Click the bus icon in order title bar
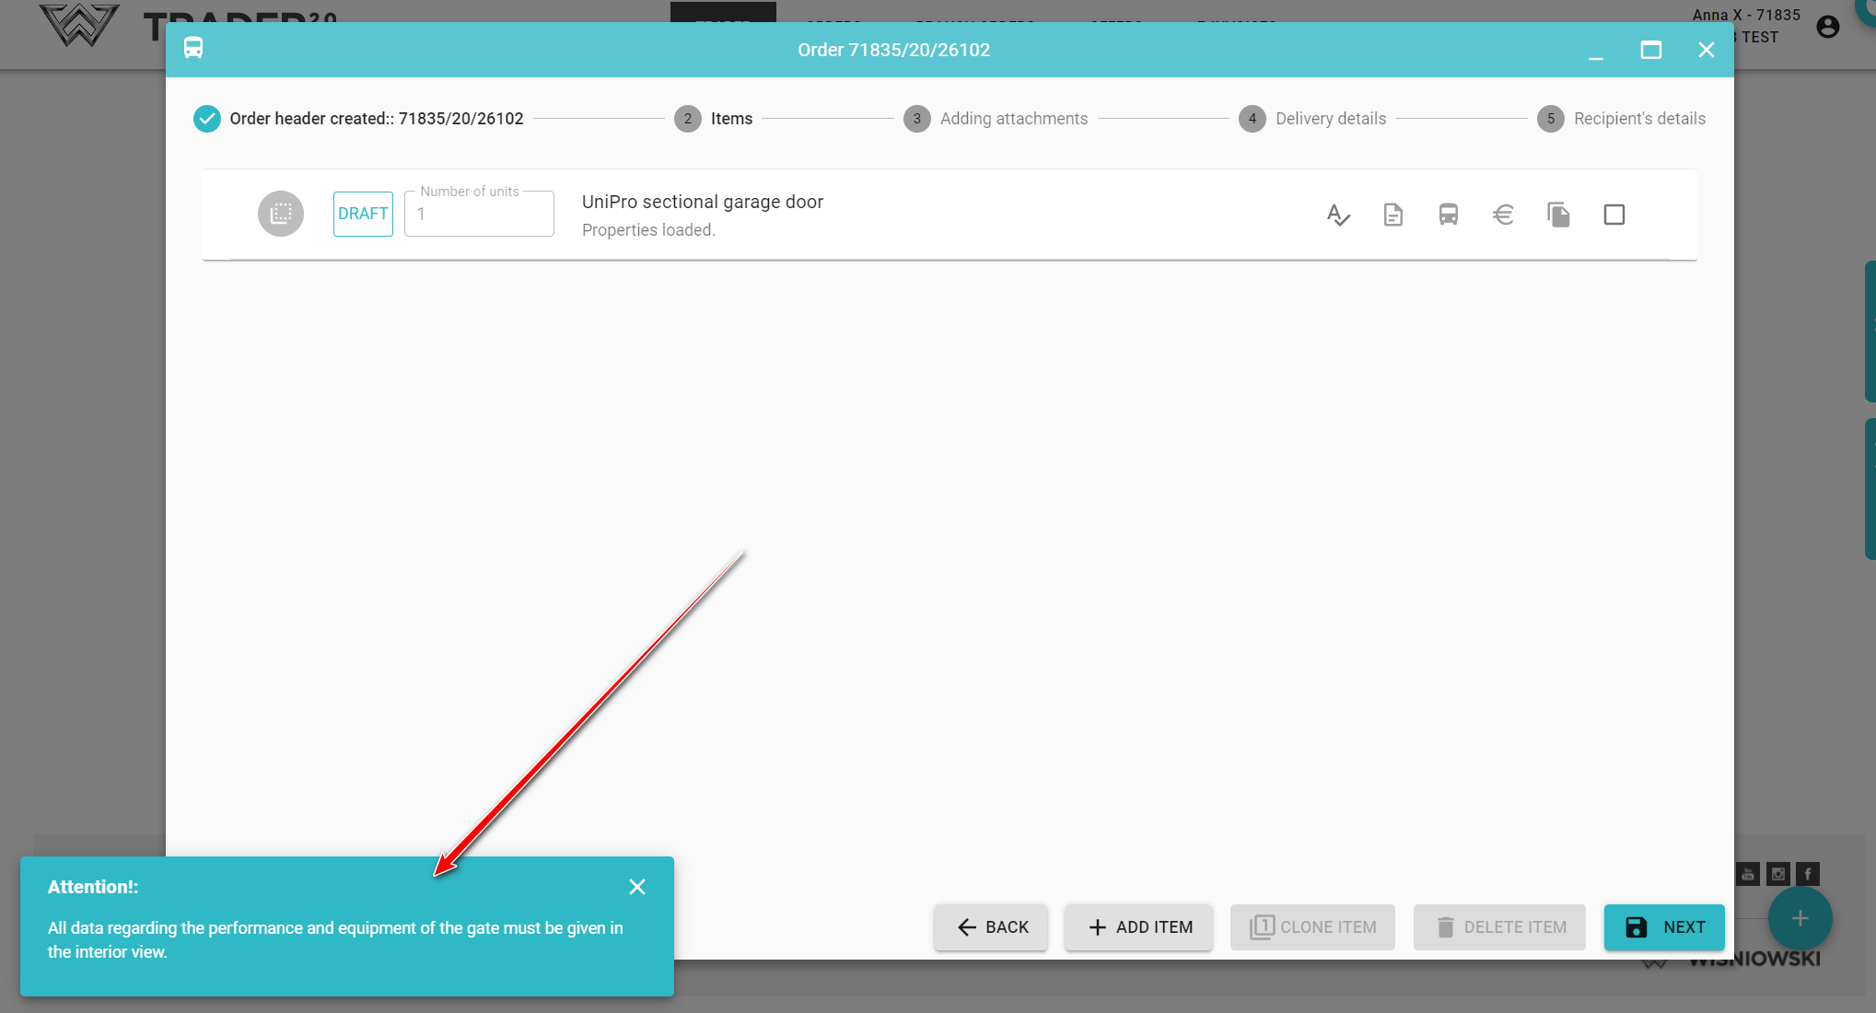 [x=193, y=49]
